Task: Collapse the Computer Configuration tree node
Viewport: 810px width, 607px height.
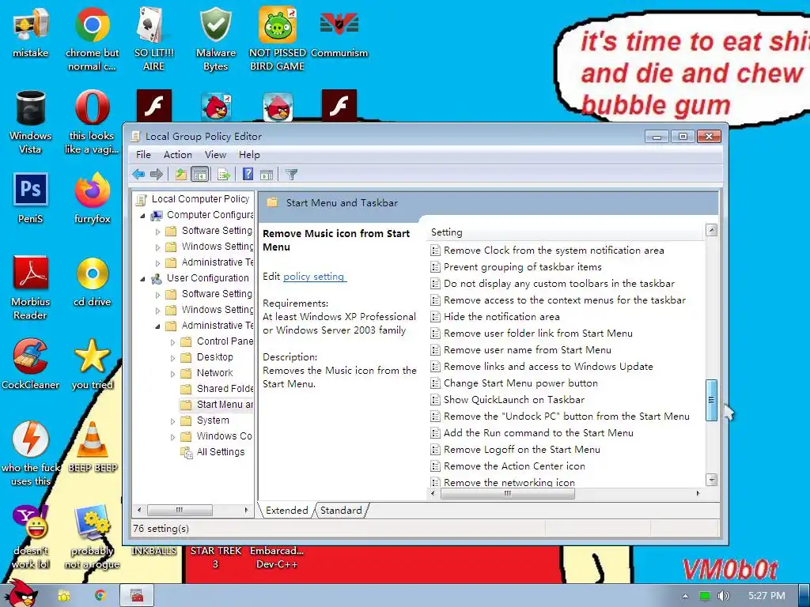Action: tap(142, 216)
